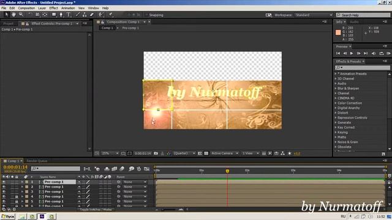Toggle transparency grid in viewer footer

click(206, 153)
